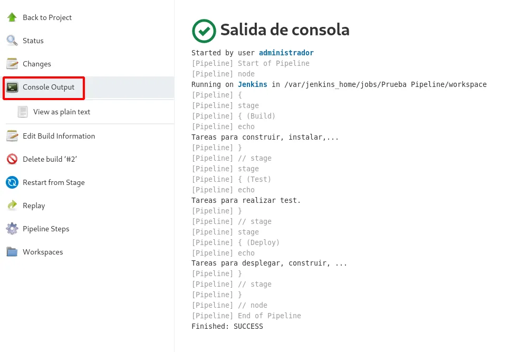519x352 pixels.
Task: Click the Changes notepad icon
Action: [x=12, y=64]
